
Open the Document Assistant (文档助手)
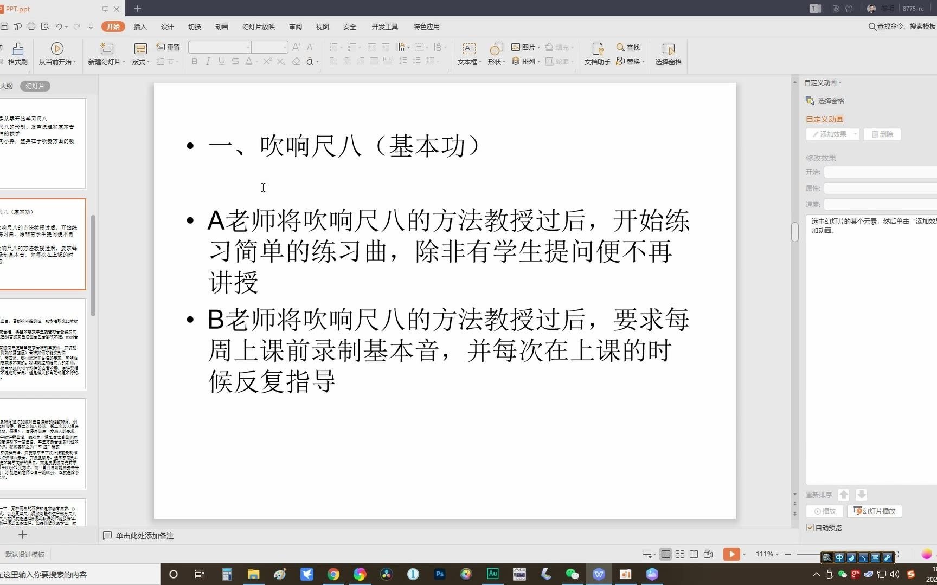[597, 54]
